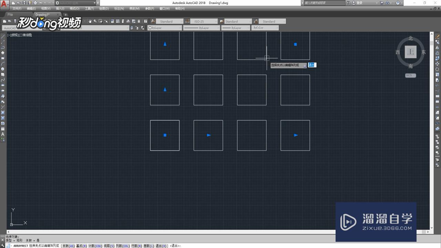Viewport: 441px width, 248px height.
Task: Click the 计数(COU) command option
Action: pos(95,246)
